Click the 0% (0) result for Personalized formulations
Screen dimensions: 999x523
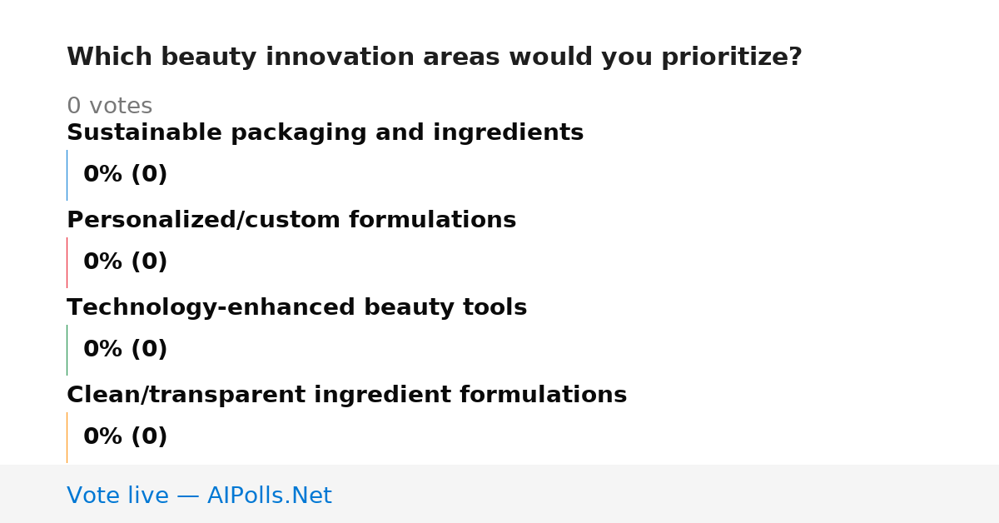pos(125,262)
